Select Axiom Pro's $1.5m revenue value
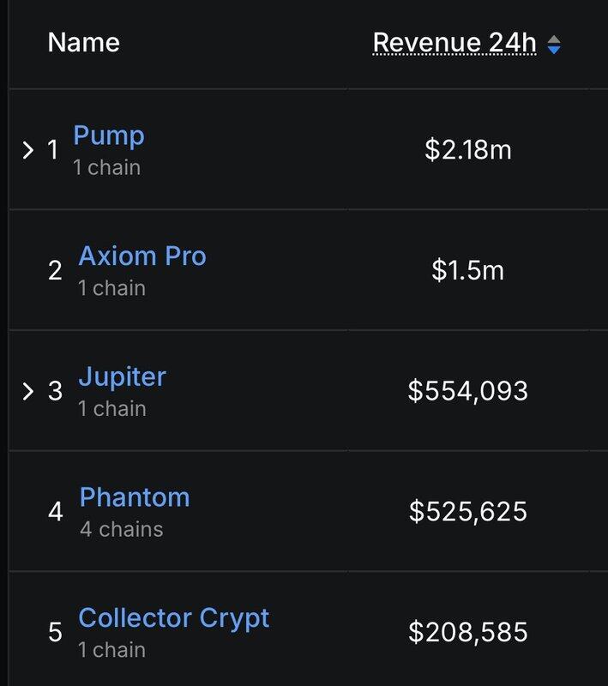 [467, 270]
